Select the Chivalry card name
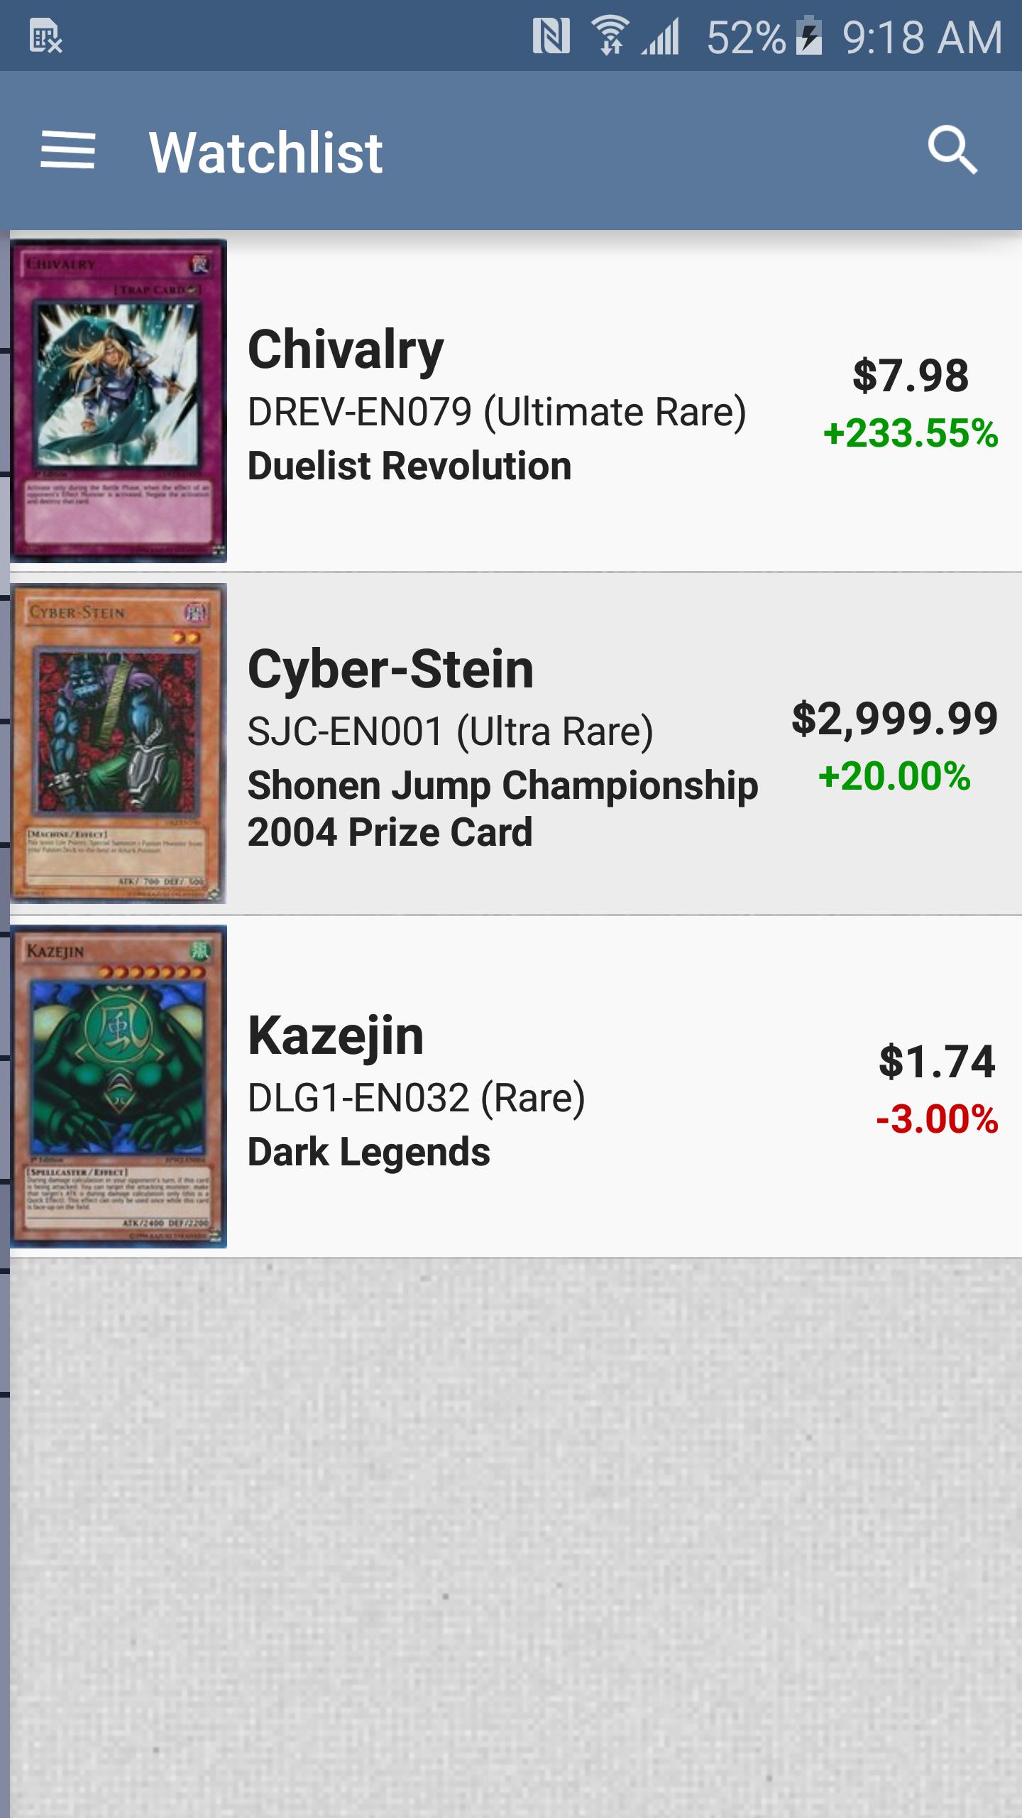 (346, 351)
